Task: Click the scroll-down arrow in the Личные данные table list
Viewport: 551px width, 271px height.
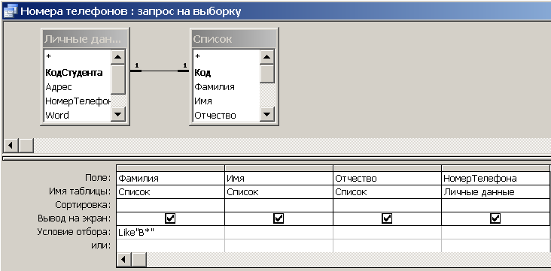Action: [118, 113]
